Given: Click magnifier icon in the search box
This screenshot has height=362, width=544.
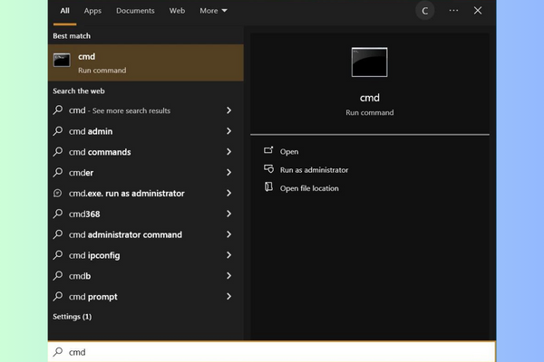Looking at the screenshot, I should pyautogui.click(x=58, y=352).
